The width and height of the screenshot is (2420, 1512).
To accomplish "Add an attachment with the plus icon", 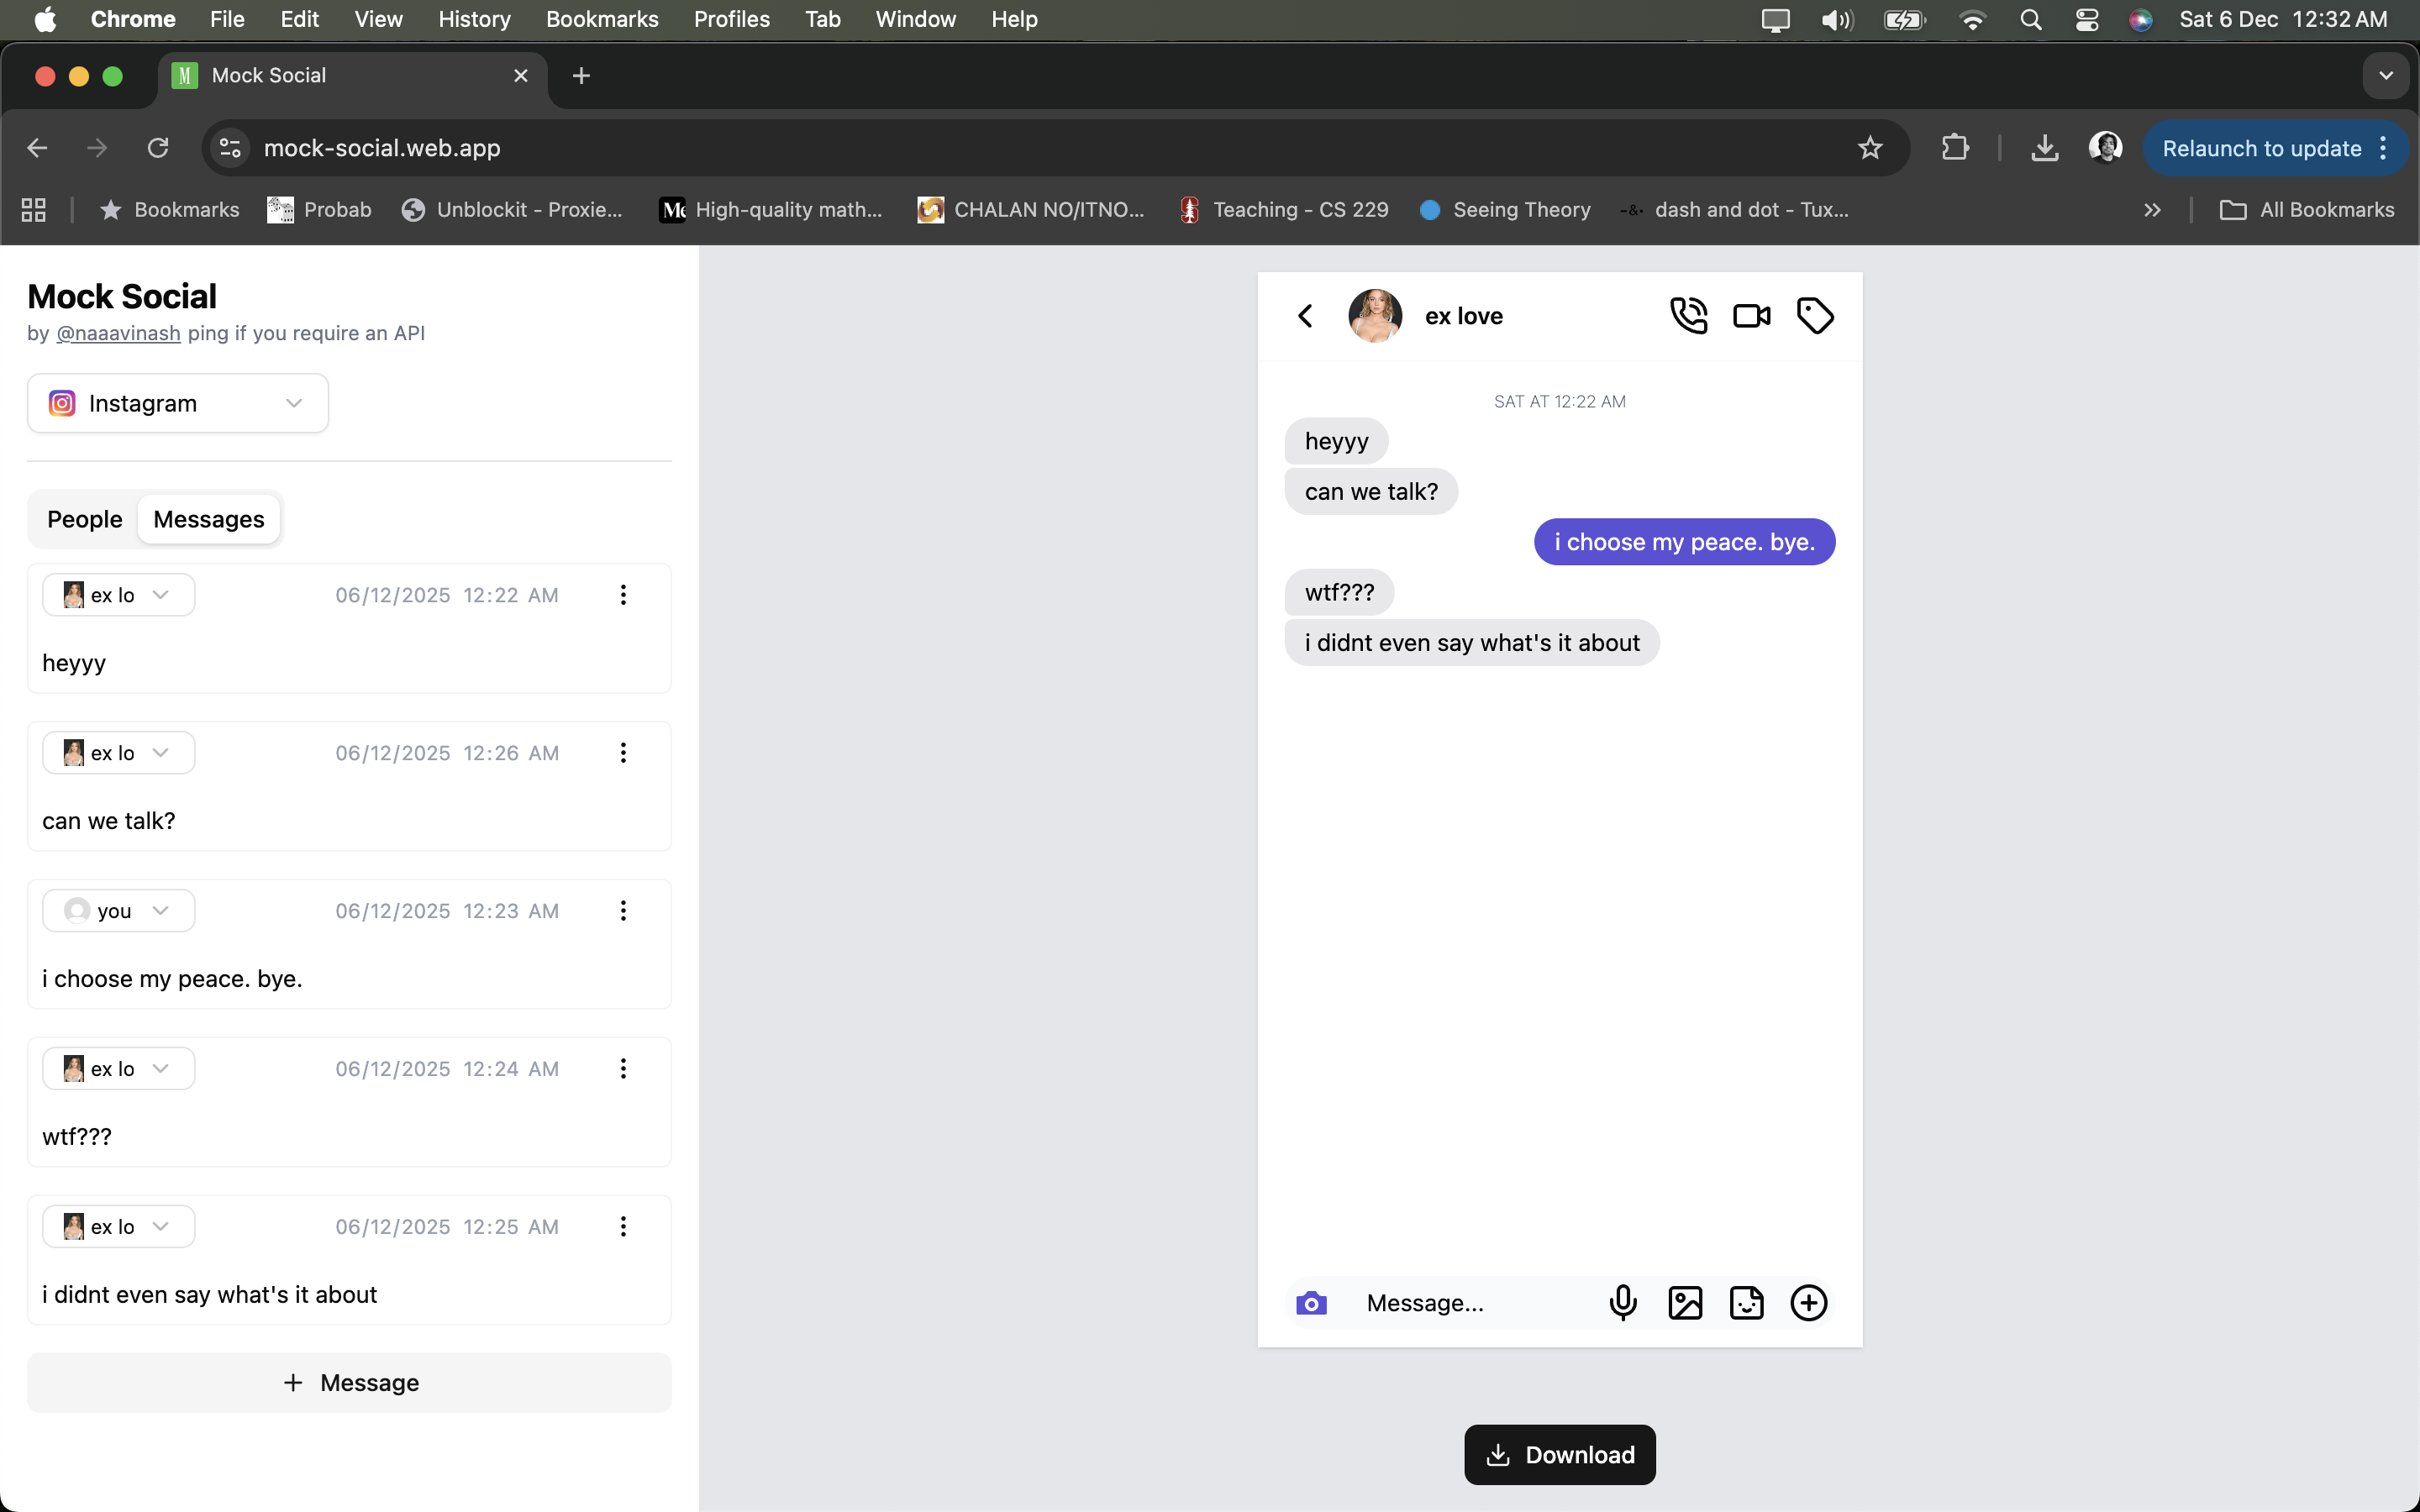I will (x=1808, y=1302).
